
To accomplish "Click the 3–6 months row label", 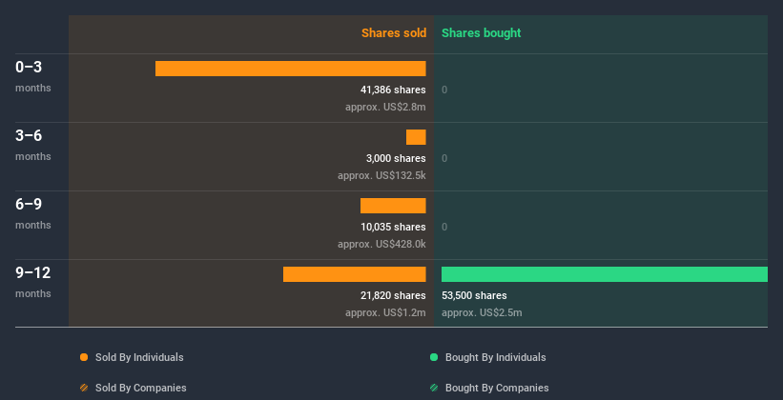I will pyautogui.click(x=33, y=145).
